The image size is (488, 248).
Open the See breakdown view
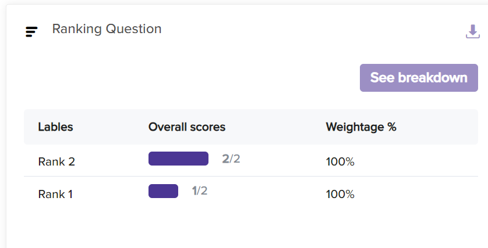click(419, 78)
